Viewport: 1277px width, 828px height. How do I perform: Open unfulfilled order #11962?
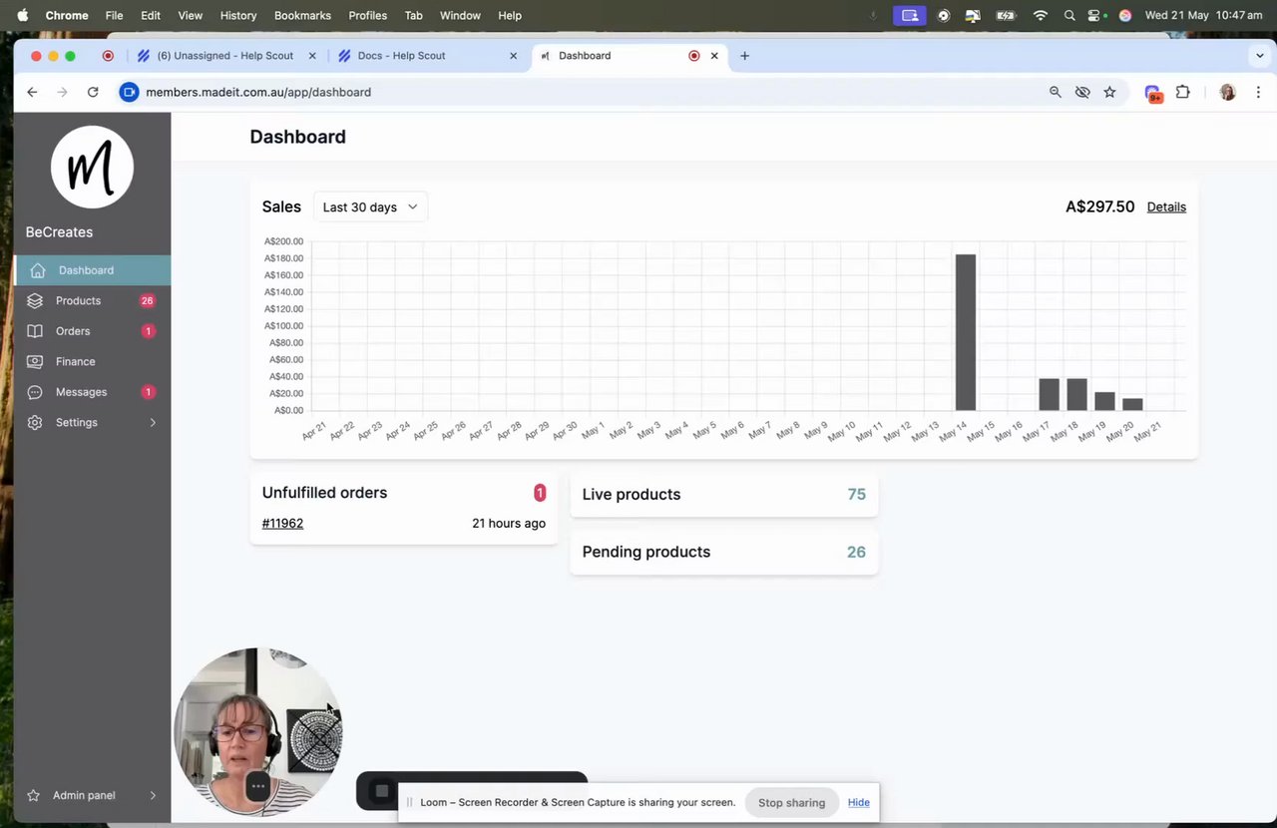tap(282, 523)
